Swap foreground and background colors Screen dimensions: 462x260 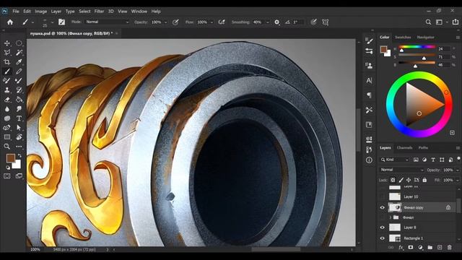19,155
